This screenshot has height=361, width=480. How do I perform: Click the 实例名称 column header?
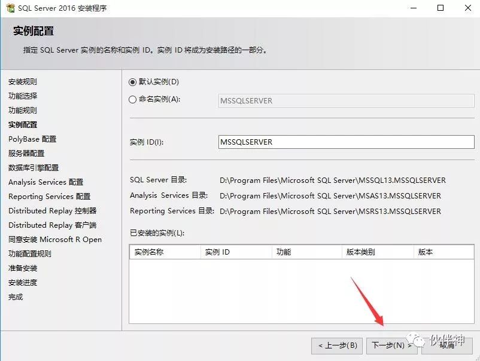[x=165, y=252]
